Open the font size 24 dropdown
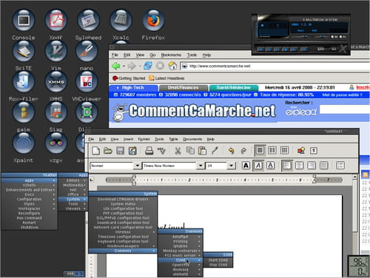This screenshot has width=370, height=278. 231,166
